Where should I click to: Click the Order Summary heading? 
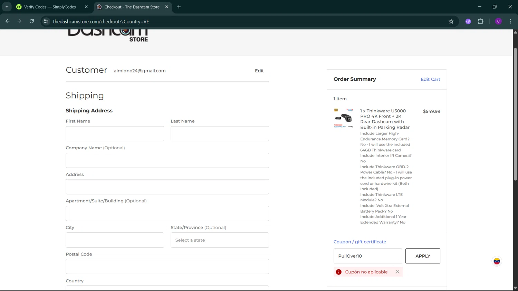point(355,79)
